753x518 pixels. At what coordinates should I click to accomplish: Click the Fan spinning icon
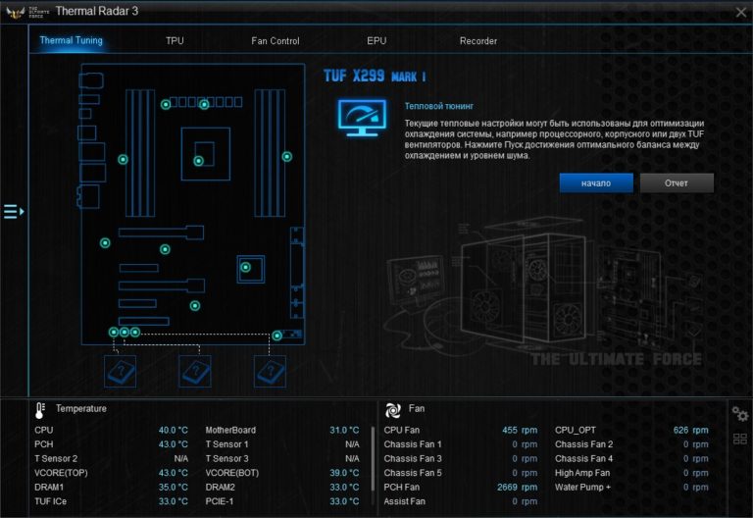click(393, 410)
